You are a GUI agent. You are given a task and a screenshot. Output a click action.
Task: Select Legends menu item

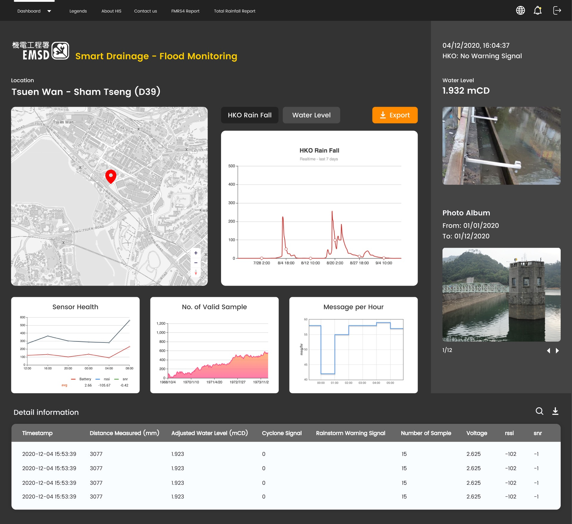coord(78,11)
